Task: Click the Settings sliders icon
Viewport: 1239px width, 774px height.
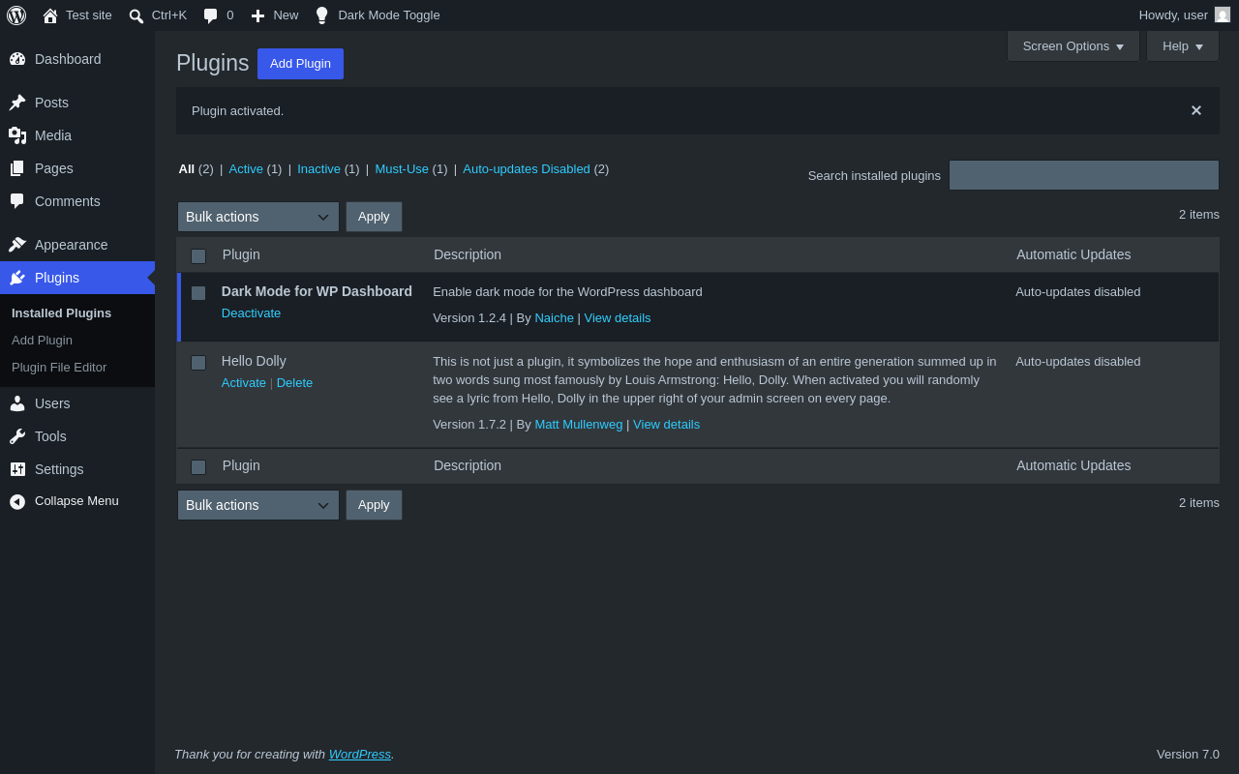Action: point(17,469)
